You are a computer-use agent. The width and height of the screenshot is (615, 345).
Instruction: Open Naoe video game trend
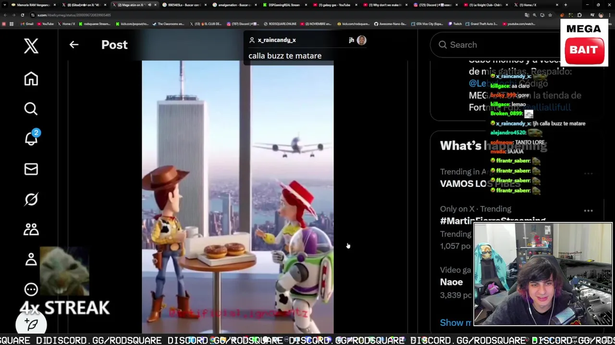click(452, 282)
